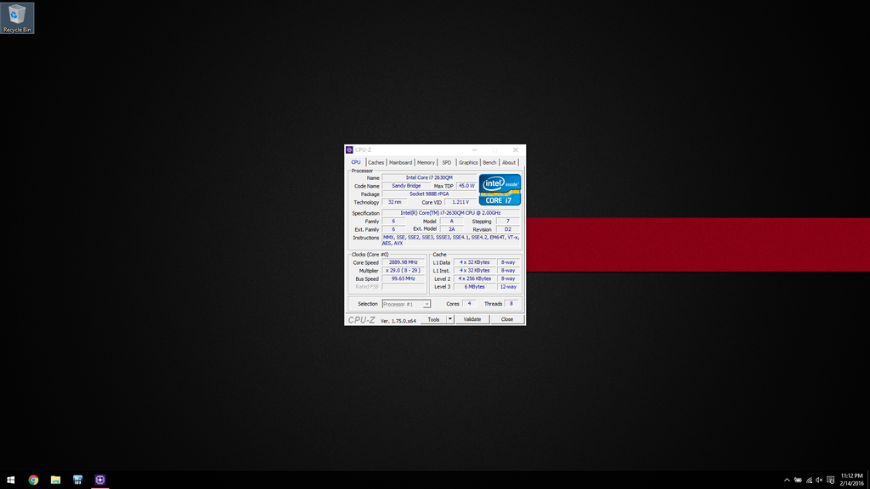The image size is (870, 489).
Task: Click the specification 'i7-2630QM CPU @ 2.00GHz' field
Action: click(450, 213)
